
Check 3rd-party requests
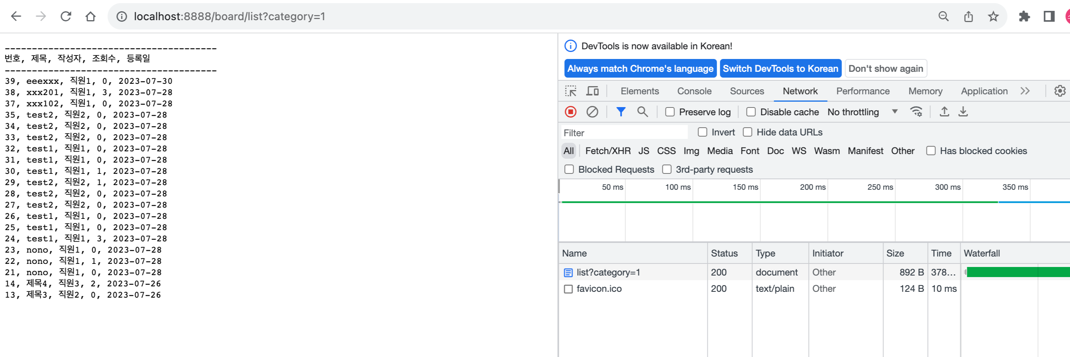pos(667,170)
